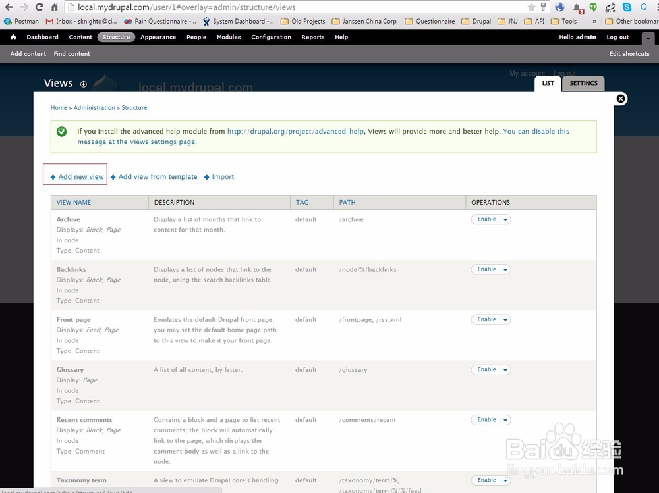Sort the table by VIEW NAME header

pyautogui.click(x=74, y=203)
